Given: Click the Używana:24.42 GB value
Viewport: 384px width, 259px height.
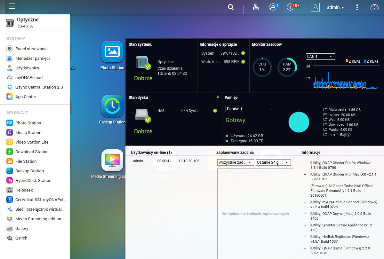Looking at the screenshot, I should [247, 136].
